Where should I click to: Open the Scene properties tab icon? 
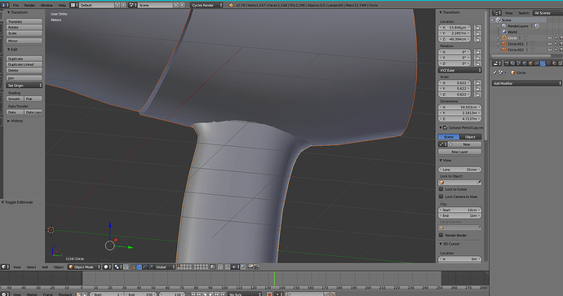pos(518,63)
